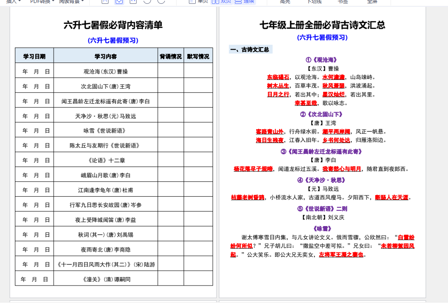The height and width of the screenshot is (303, 448).
Task: Click table cell 《十一月四日风雨大作(其二)》(宋)陆游
Action: coord(106,264)
